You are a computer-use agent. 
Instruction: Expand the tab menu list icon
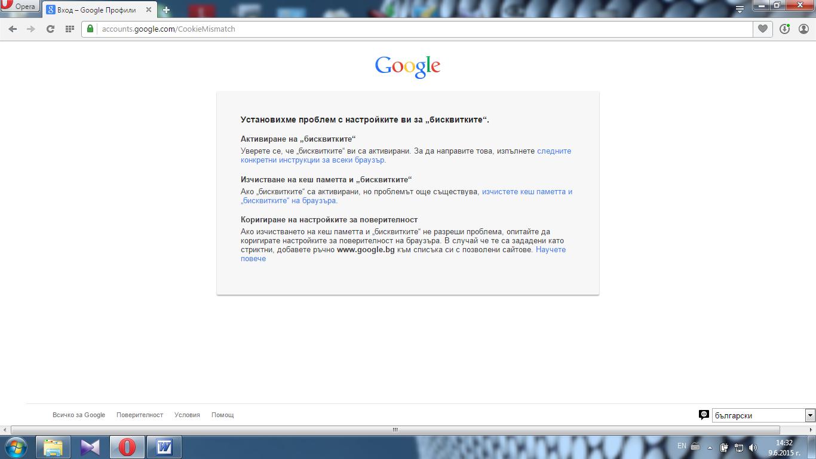(740, 9)
